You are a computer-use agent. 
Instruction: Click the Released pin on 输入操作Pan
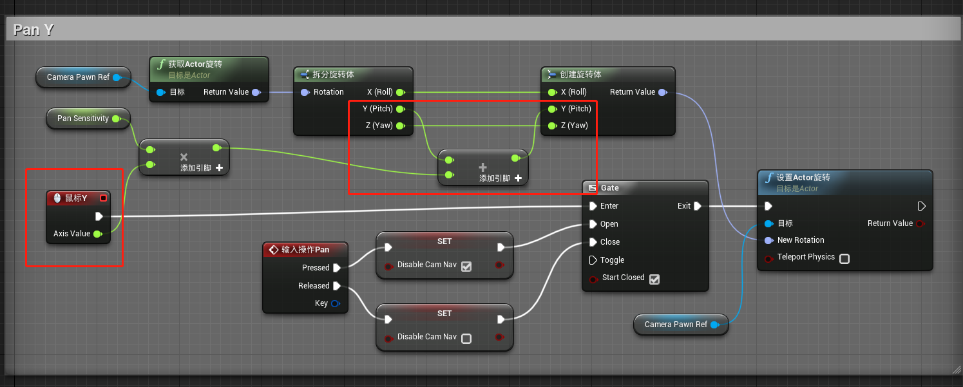coord(337,286)
